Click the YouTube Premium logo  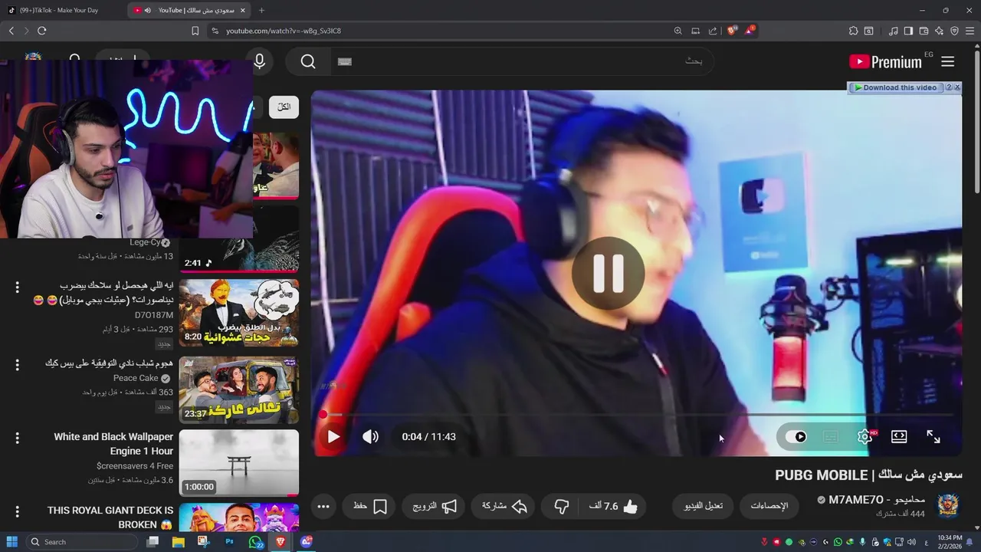tap(886, 62)
